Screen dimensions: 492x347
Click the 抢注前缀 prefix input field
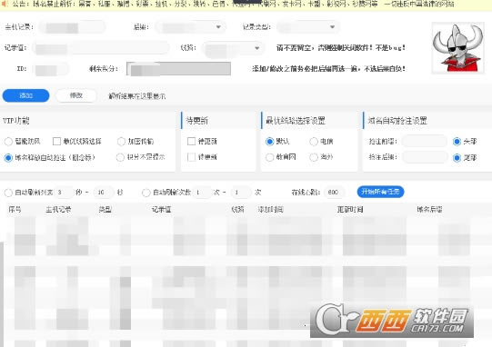(x=424, y=142)
